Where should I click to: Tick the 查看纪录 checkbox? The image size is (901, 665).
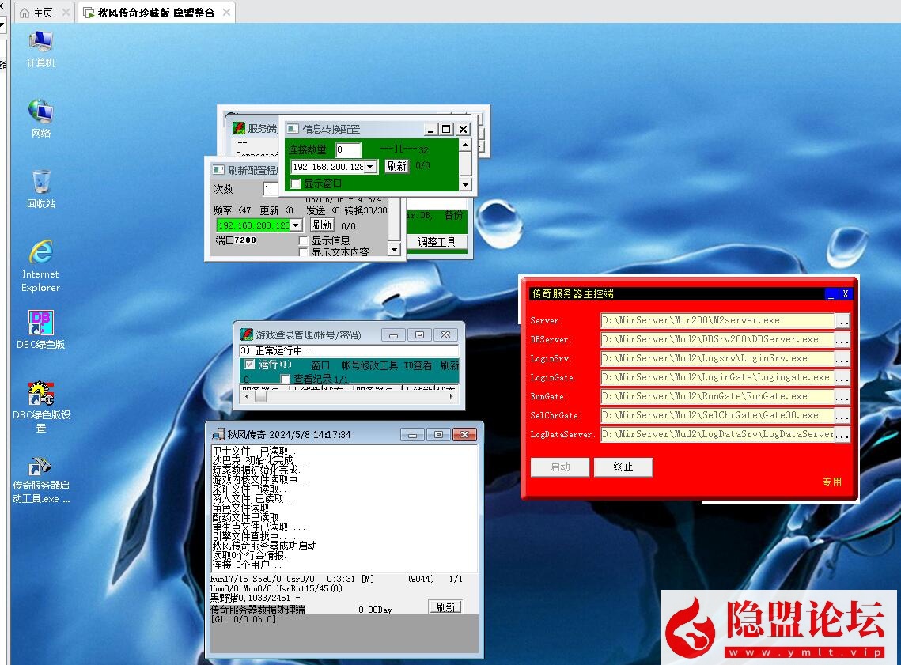[x=285, y=379]
